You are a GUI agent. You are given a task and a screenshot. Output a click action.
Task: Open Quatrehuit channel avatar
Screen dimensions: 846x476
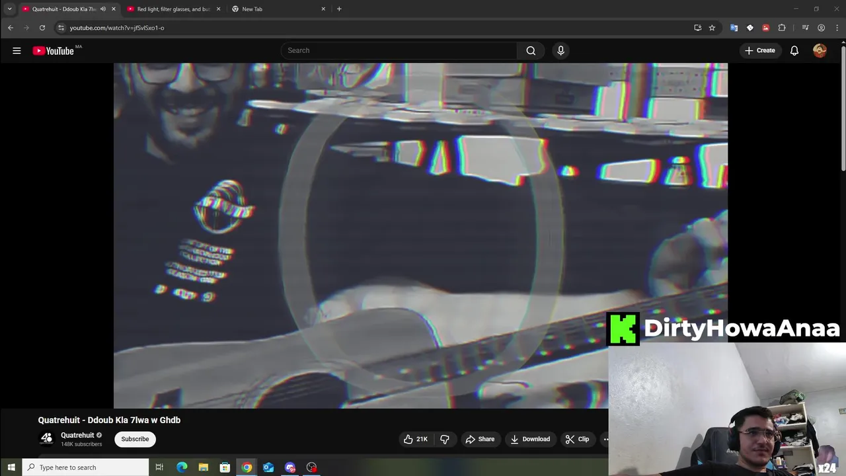coord(46,438)
